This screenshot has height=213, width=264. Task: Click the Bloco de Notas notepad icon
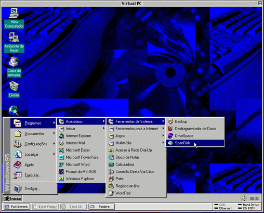coord(111,157)
